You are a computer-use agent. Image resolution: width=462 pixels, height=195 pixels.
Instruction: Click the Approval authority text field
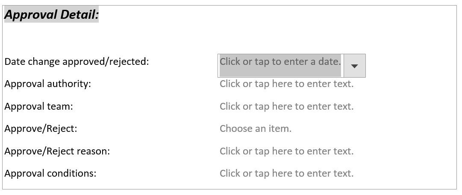[286, 84]
